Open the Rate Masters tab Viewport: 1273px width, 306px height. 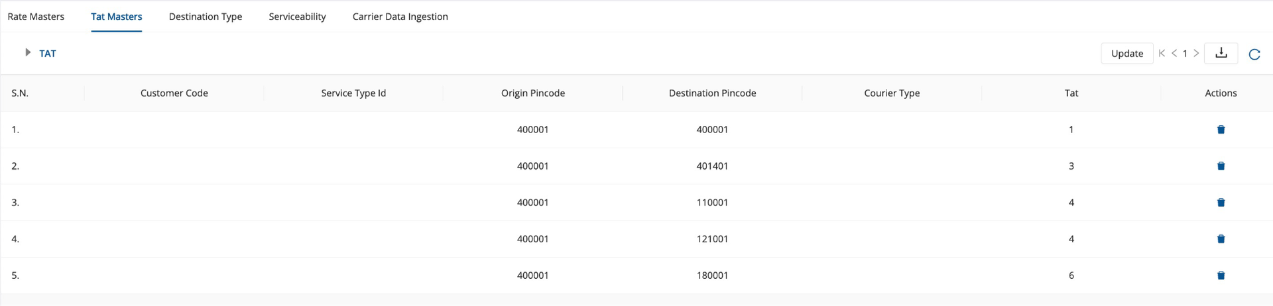tap(36, 17)
